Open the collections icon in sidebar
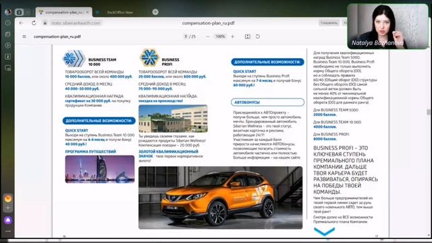Screen dimensions: 432x243 (8, 34)
